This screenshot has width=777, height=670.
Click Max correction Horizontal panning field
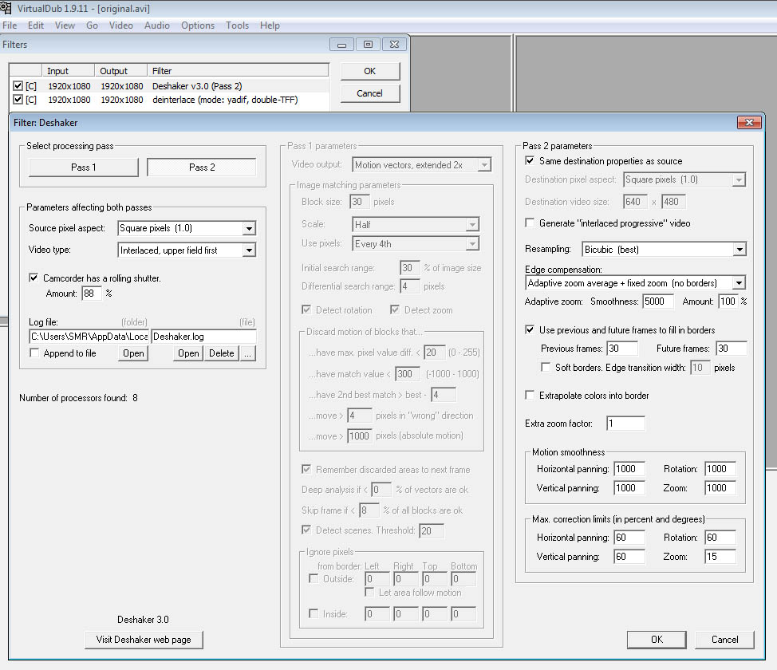(629, 538)
